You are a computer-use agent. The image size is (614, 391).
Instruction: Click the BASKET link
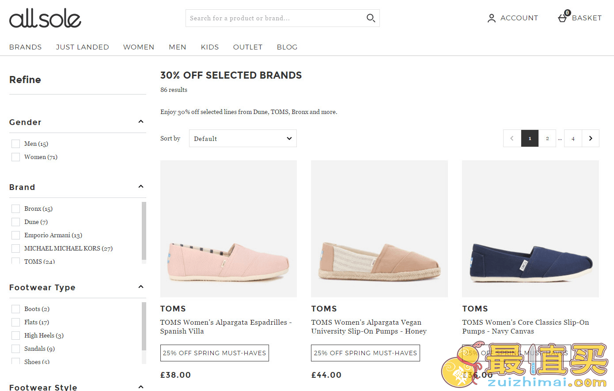pyautogui.click(x=587, y=18)
